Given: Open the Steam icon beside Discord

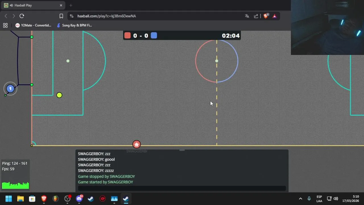Looking at the screenshot, I should (91, 199).
